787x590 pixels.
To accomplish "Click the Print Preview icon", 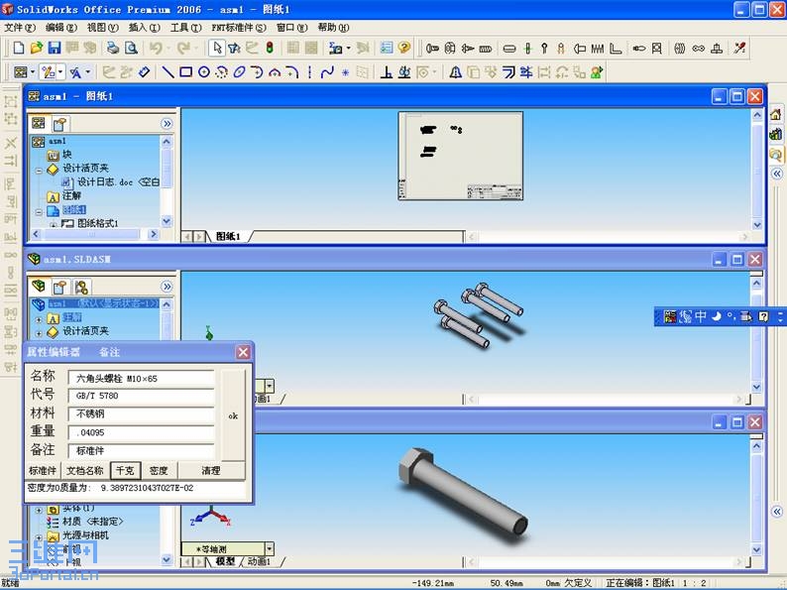I will pyautogui.click(x=131, y=48).
